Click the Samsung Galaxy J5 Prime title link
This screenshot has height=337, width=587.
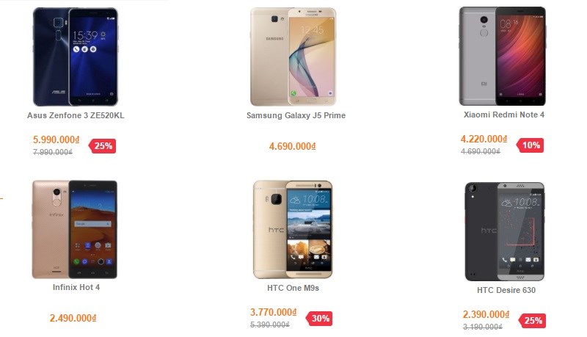(x=296, y=115)
